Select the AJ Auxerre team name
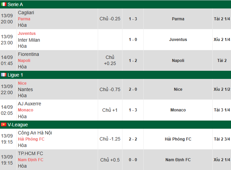The image size is (231, 170). point(29,104)
